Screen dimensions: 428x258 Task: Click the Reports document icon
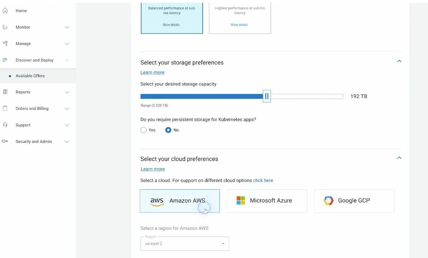click(x=5, y=92)
